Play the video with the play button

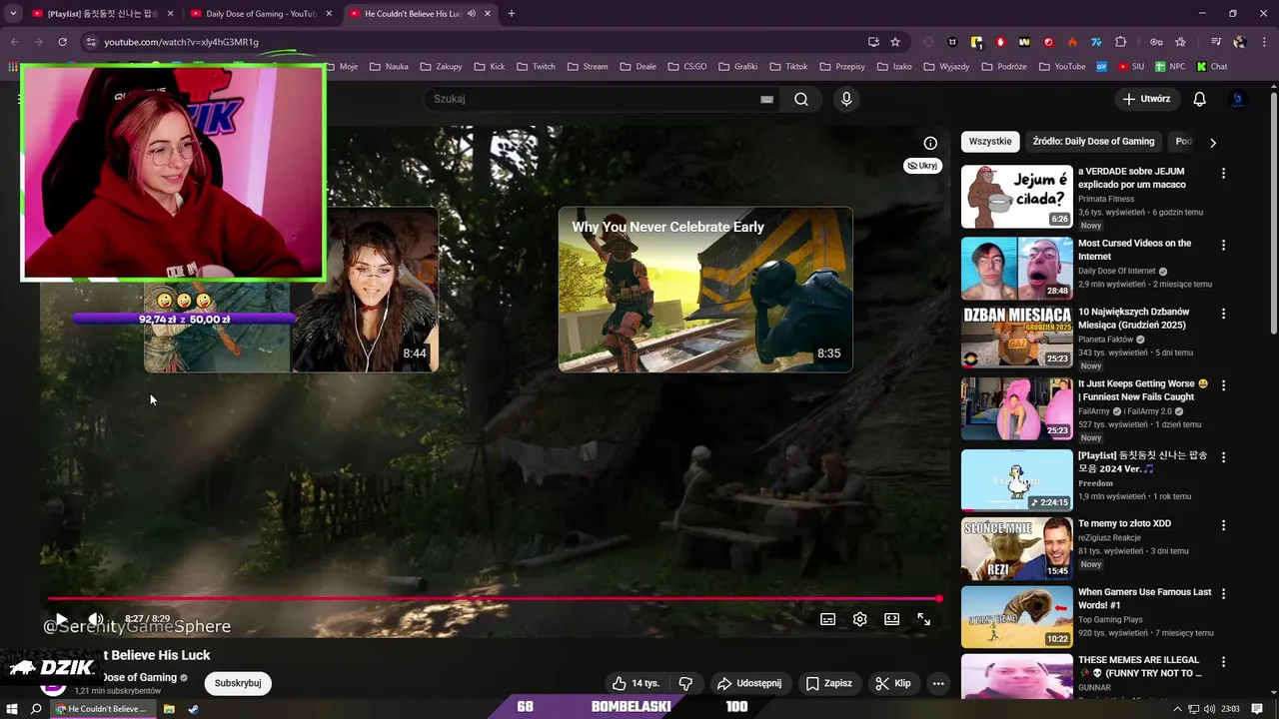61,619
